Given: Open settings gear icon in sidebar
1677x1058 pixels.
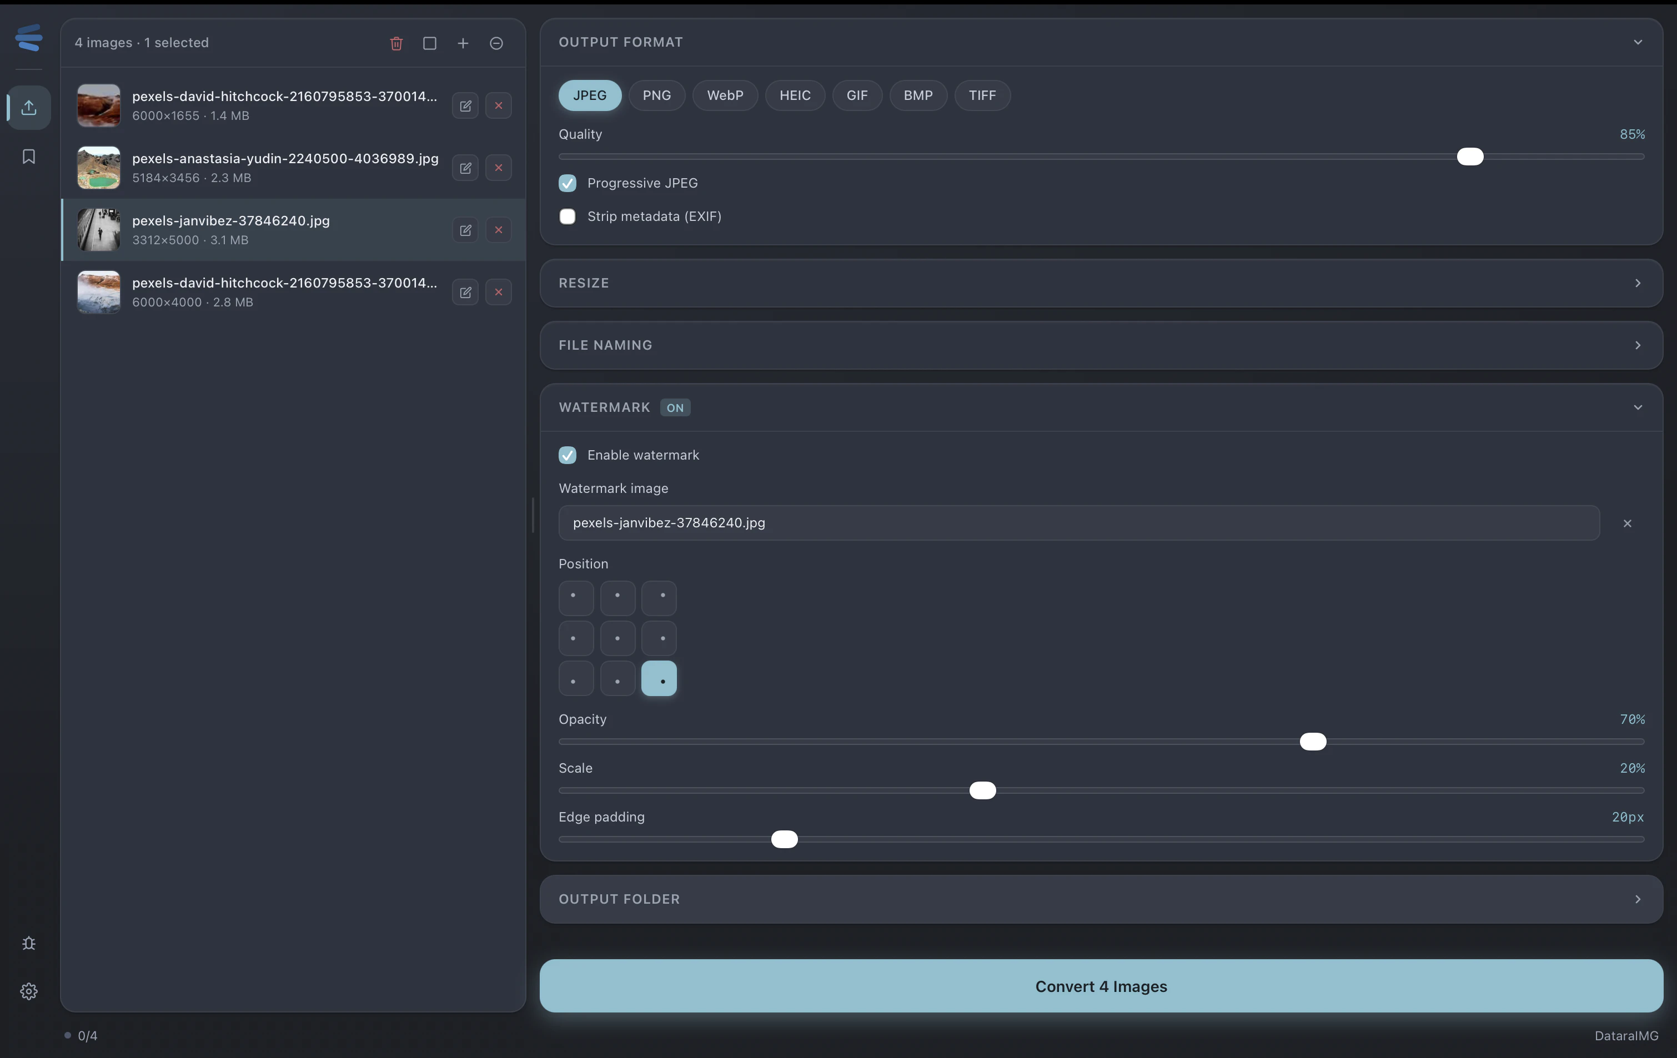Looking at the screenshot, I should (28, 991).
